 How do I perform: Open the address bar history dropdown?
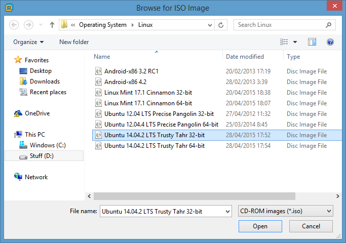click(210, 25)
